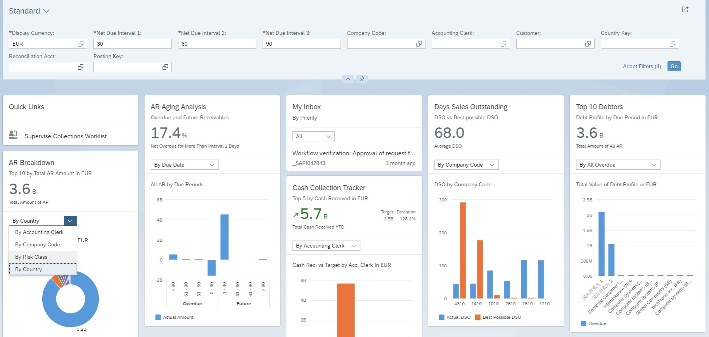The width and height of the screenshot is (709, 337).
Task: Click the share icon at top right
Action: 685,9
